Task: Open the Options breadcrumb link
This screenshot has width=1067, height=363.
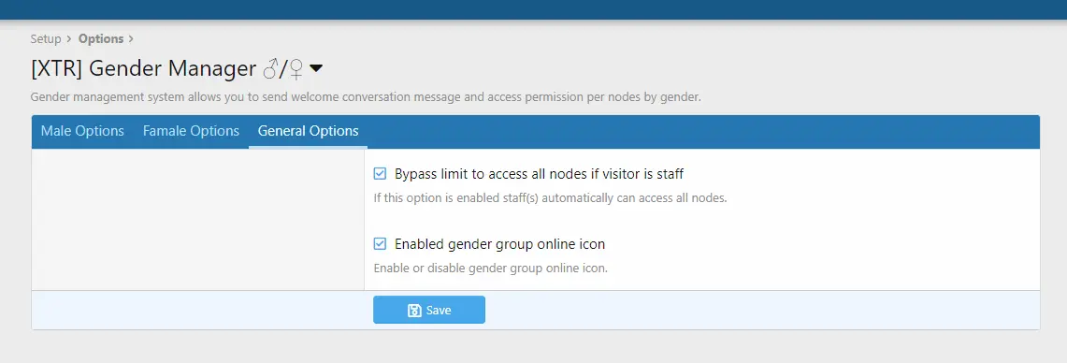Action: pos(101,38)
